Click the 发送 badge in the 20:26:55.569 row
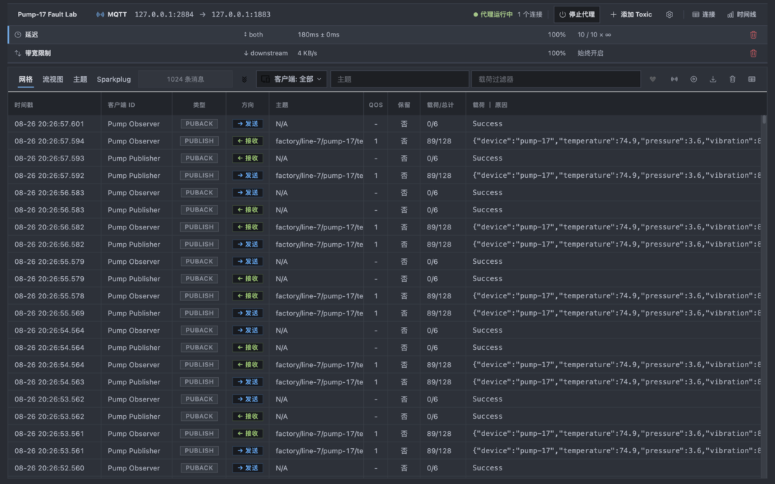 click(x=248, y=313)
